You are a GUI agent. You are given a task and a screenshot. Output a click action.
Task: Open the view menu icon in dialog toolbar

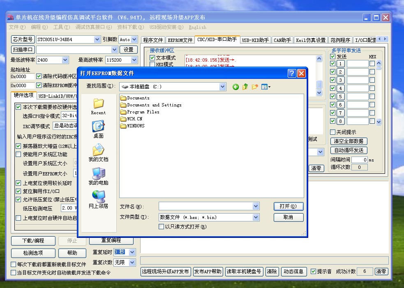[265, 87]
